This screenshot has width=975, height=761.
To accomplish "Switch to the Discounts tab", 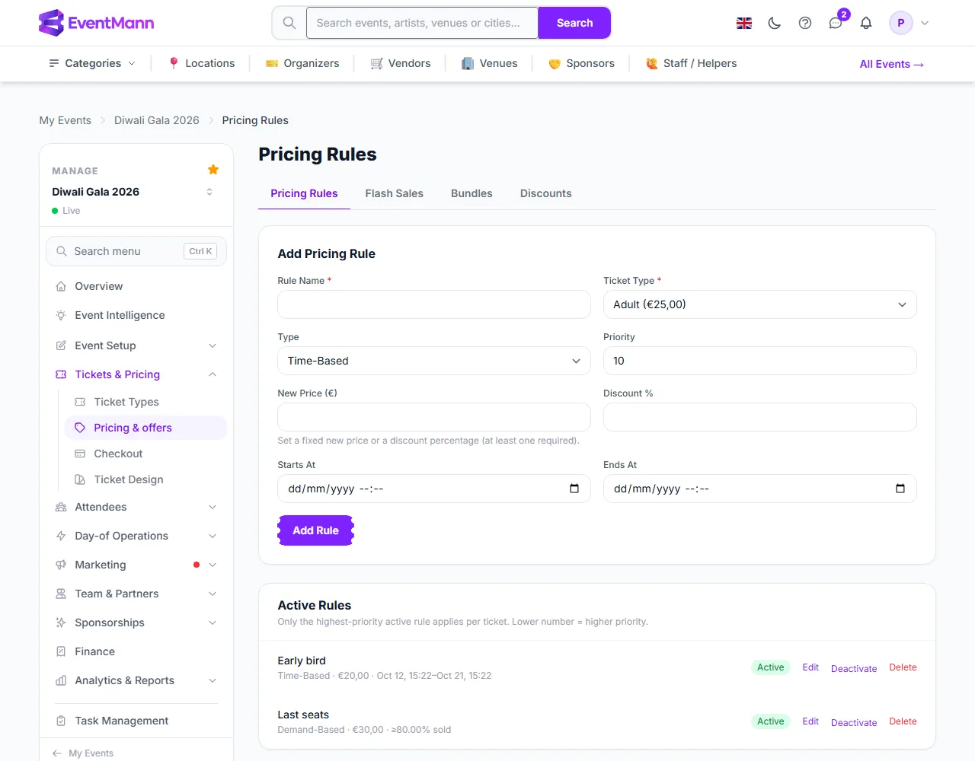I will [545, 193].
